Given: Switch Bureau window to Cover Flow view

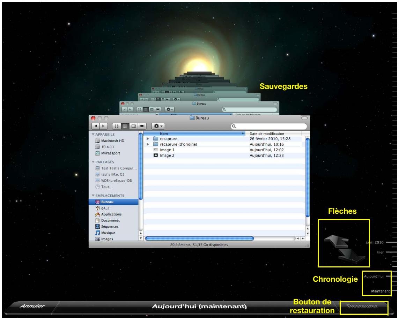Looking at the screenshot, I should click(142, 126).
